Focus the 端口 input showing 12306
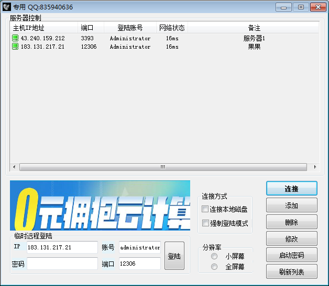Viewport: 329px width, 286px height. tap(140, 264)
